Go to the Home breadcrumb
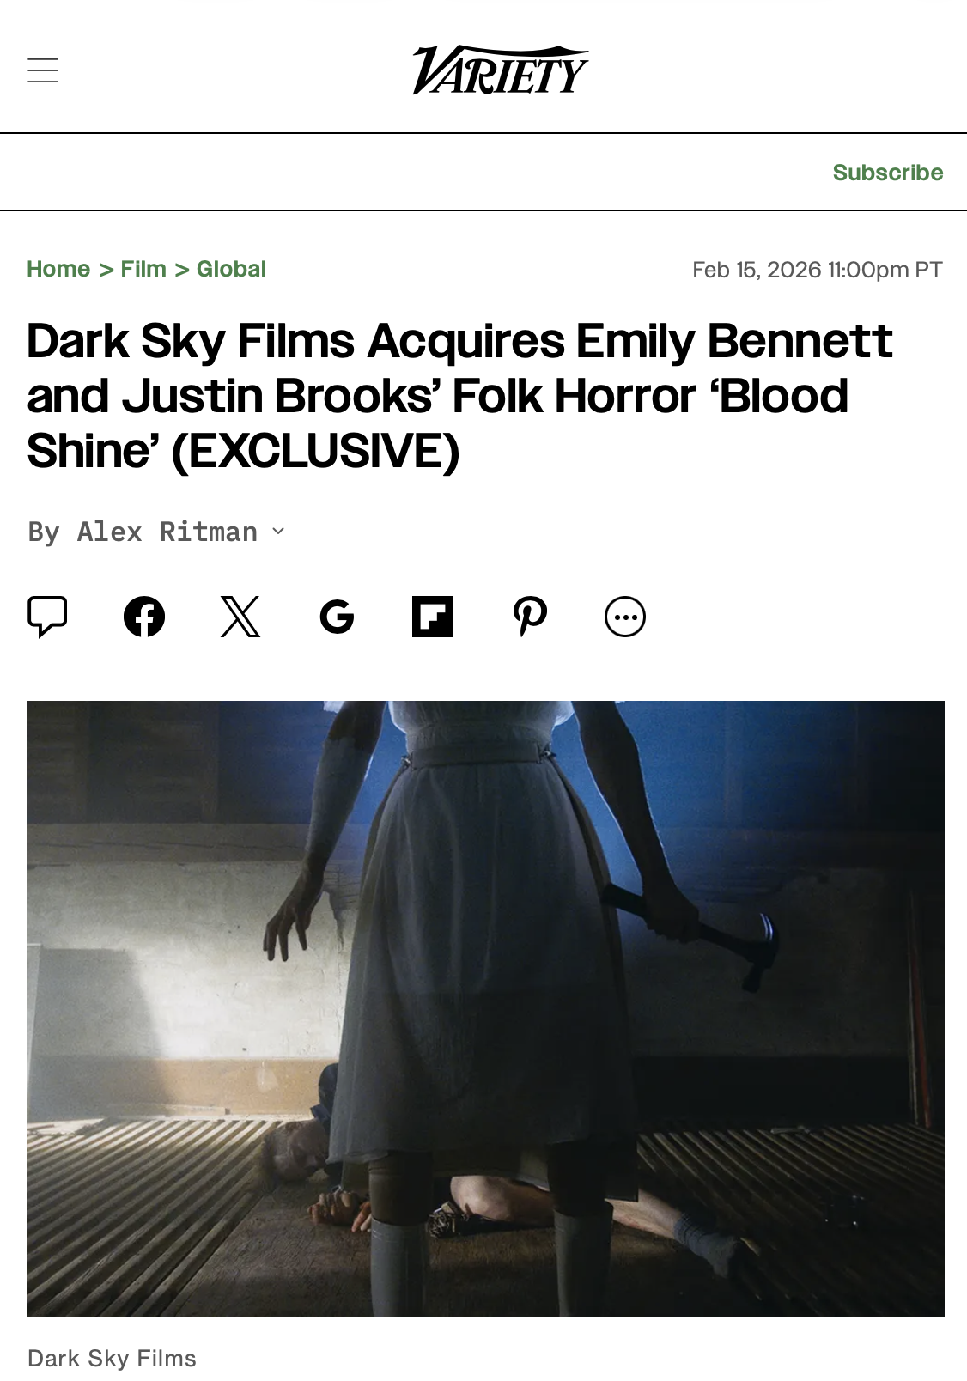 click(58, 269)
